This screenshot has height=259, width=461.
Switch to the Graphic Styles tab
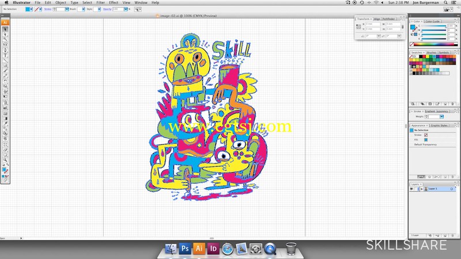point(439,125)
